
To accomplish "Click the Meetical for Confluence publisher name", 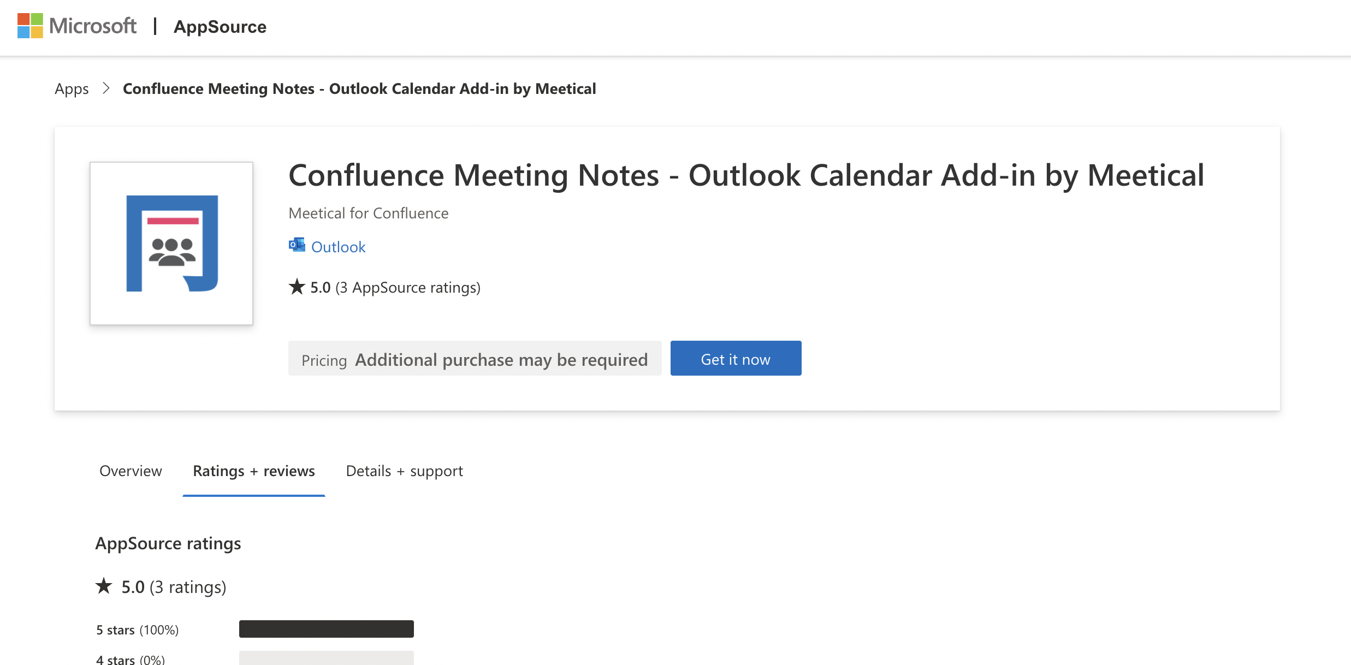I will pos(368,213).
